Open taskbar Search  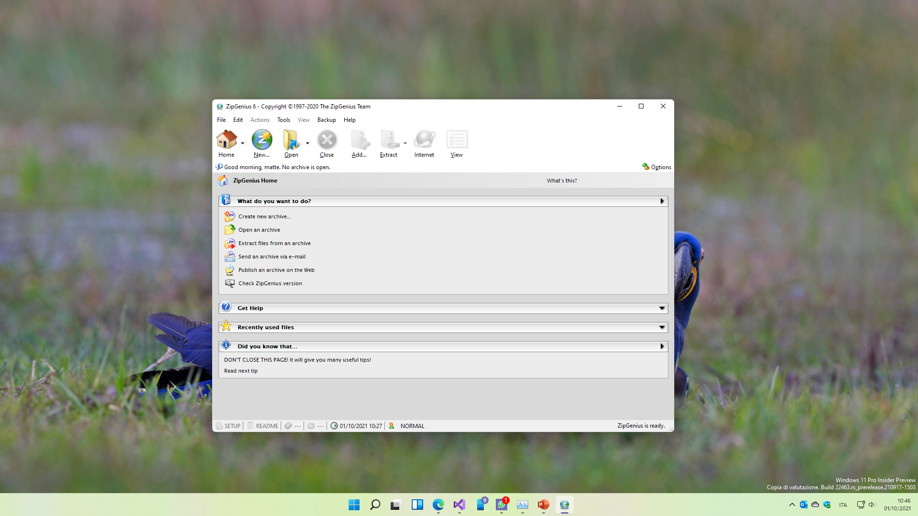(375, 505)
